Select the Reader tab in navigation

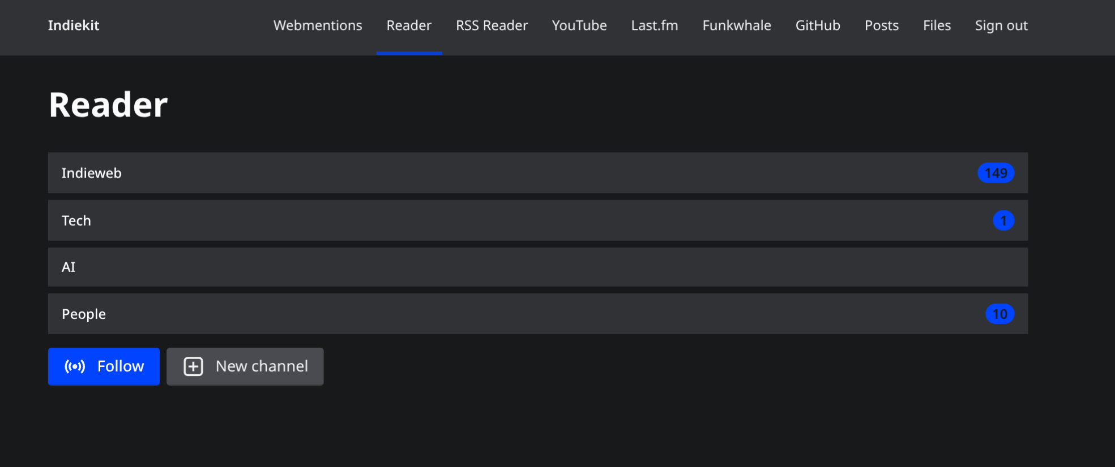pos(409,25)
